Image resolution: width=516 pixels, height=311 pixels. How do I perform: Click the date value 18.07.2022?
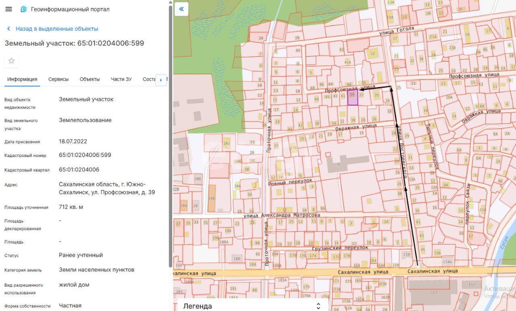pos(73,142)
